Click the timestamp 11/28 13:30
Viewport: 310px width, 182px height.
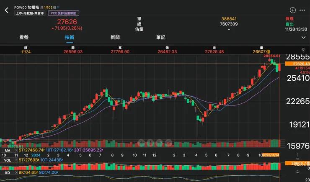[296, 29]
